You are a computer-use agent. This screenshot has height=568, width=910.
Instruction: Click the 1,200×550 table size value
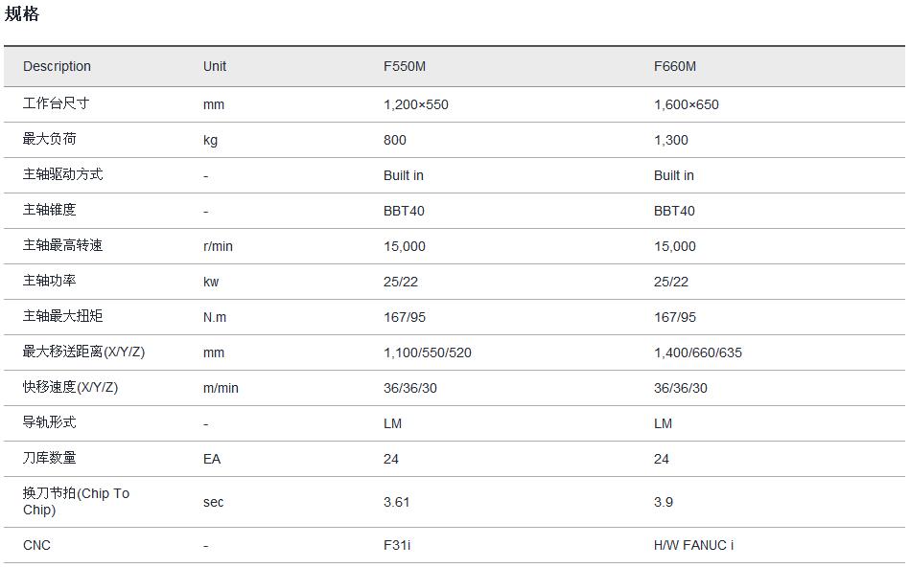[x=416, y=104]
